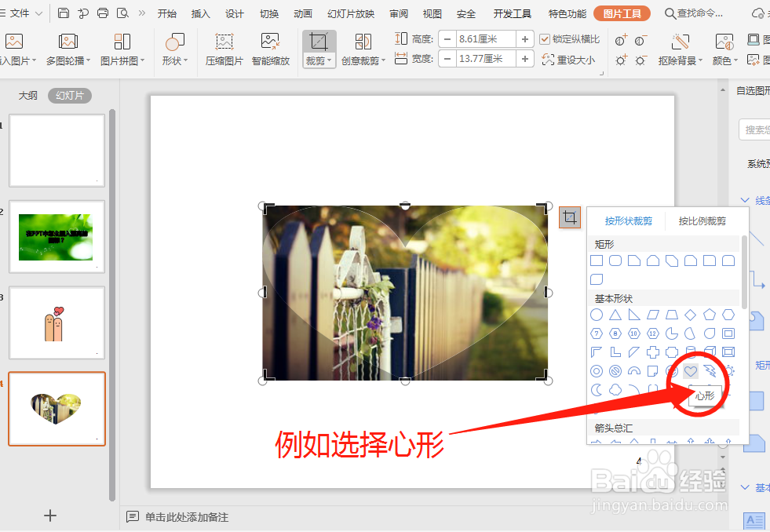This screenshot has width=770, height=532.
Task: Select the rounded rectangle under 矩形
Action: (615, 260)
